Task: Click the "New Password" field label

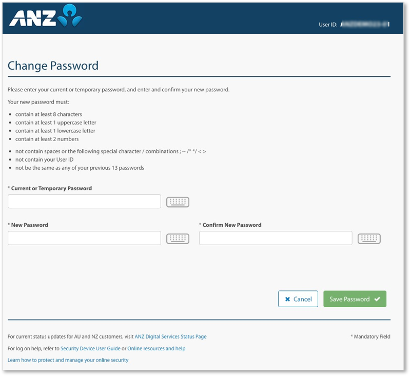Action: pos(29,225)
